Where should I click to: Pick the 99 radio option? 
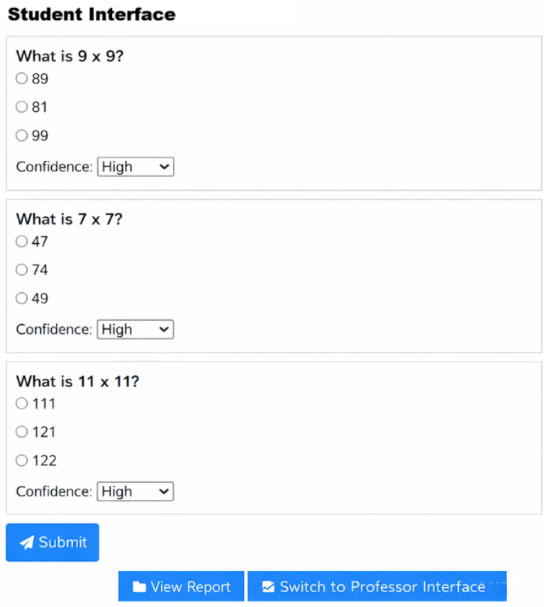click(22, 135)
